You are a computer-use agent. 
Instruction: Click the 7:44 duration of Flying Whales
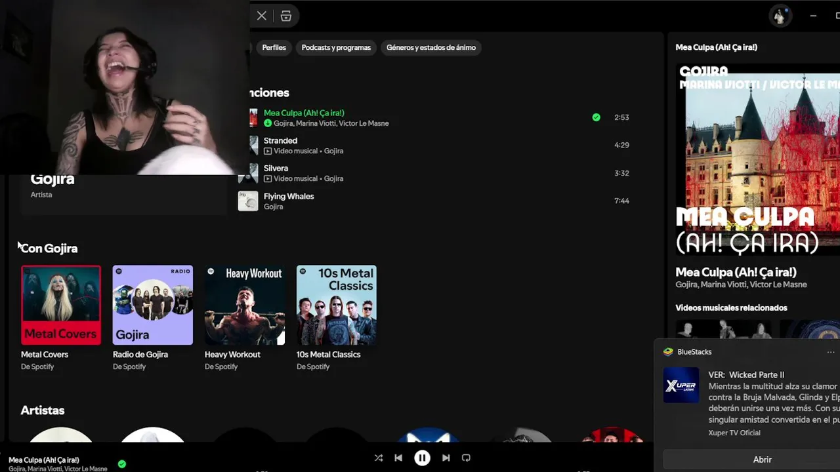pos(621,201)
